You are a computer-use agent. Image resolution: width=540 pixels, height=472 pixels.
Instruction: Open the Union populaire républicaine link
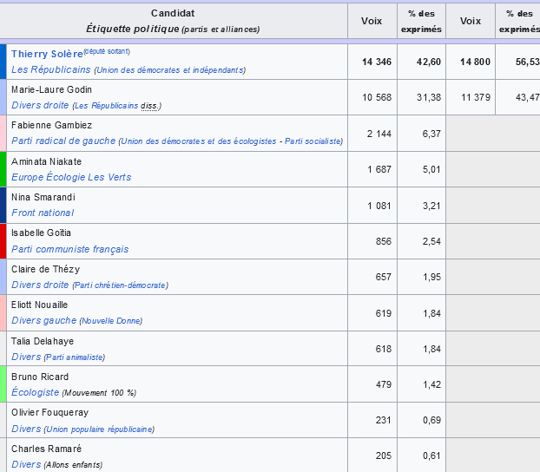(99, 429)
